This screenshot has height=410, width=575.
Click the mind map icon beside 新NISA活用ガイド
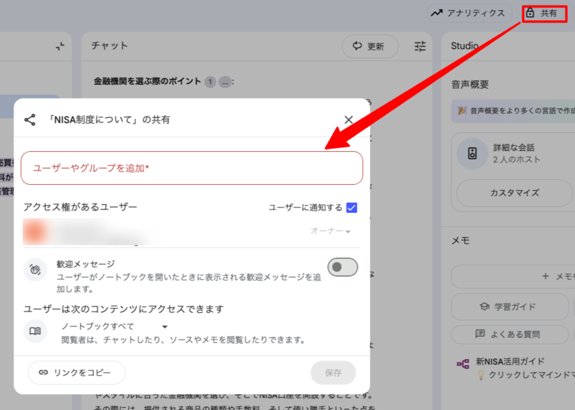tap(463, 364)
